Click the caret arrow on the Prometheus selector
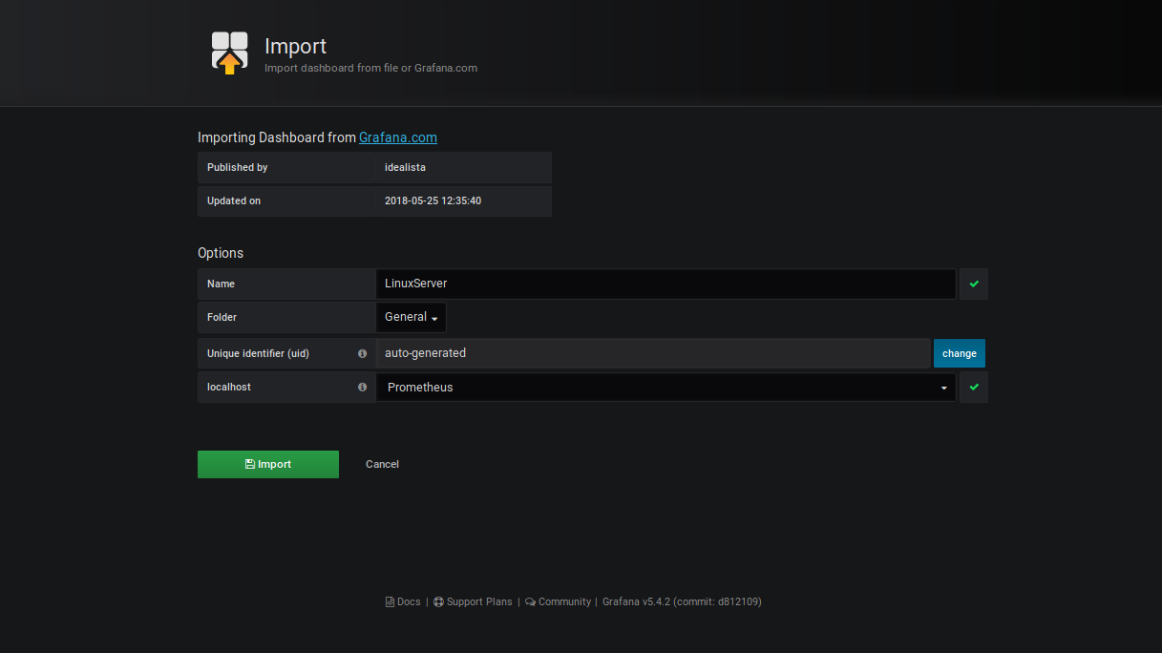The height and width of the screenshot is (653, 1162). click(x=944, y=388)
